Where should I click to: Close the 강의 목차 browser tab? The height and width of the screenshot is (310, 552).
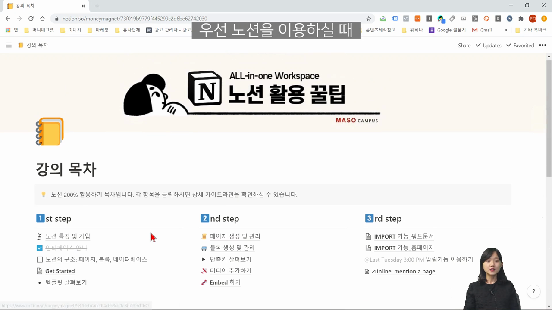pyautogui.click(x=82, y=6)
